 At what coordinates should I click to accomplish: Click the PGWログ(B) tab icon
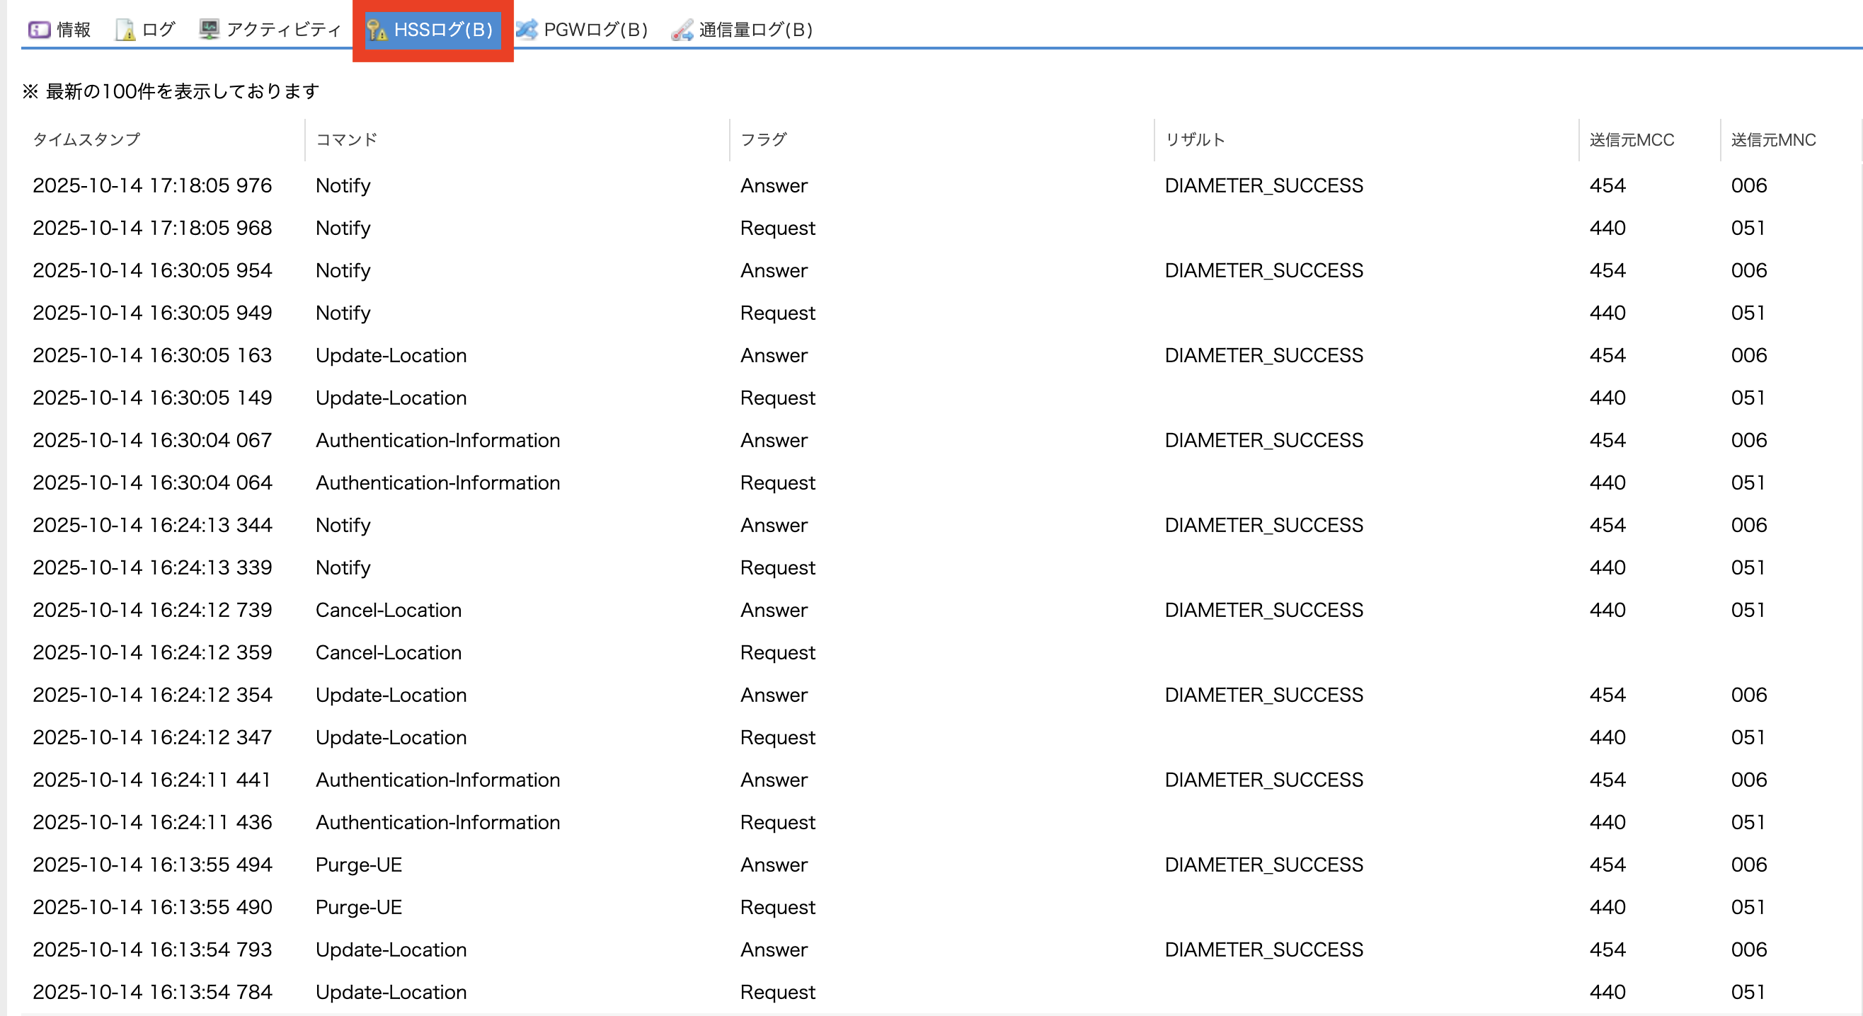(527, 30)
